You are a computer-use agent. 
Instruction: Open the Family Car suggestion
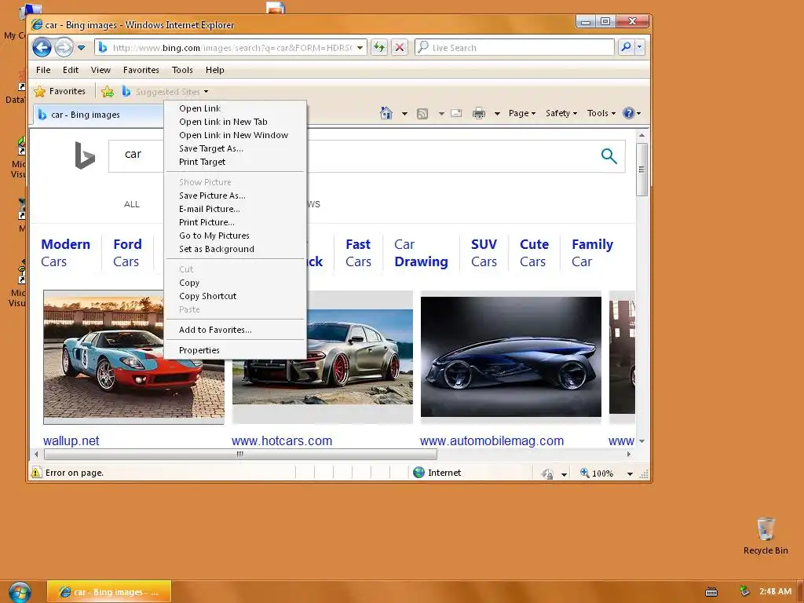pyautogui.click(x=592, y=253)
